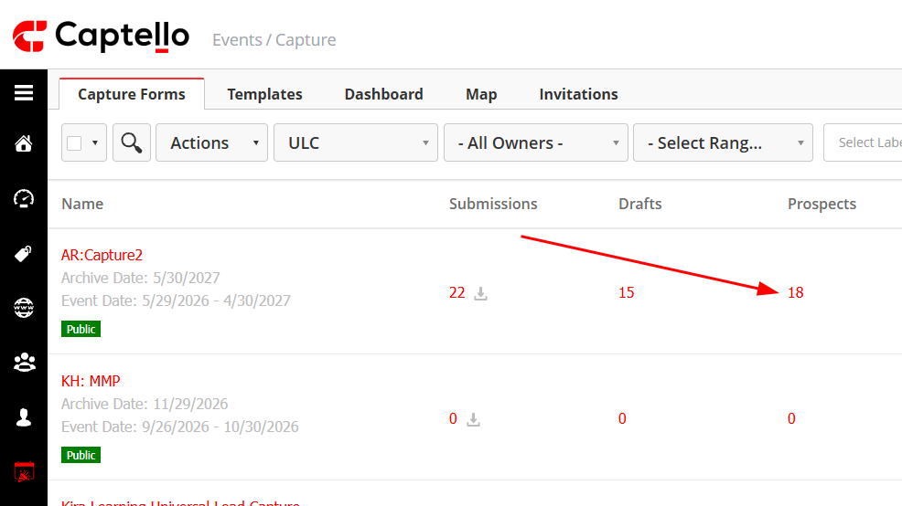Switch to the Invitations tab

tap(579, 94)
